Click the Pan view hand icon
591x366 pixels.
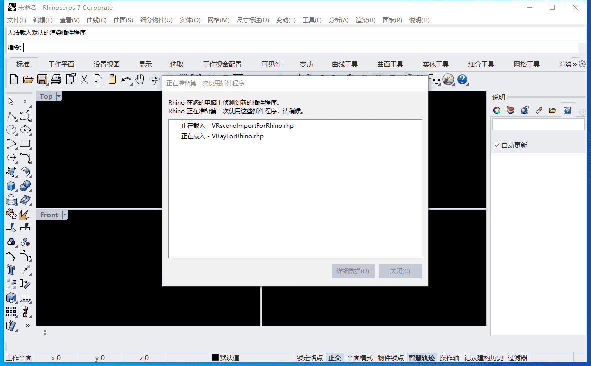point(140,79)
